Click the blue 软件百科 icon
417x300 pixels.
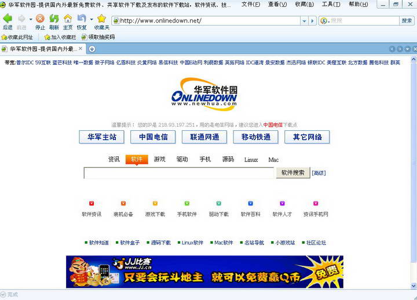click(x=251, y=203)
